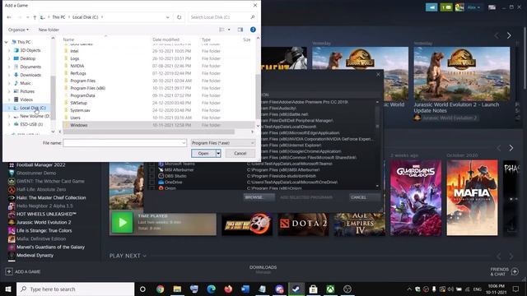527x296 pixels.
Task: Open Xbox app from the taskbar
Action: pos(330,289)
